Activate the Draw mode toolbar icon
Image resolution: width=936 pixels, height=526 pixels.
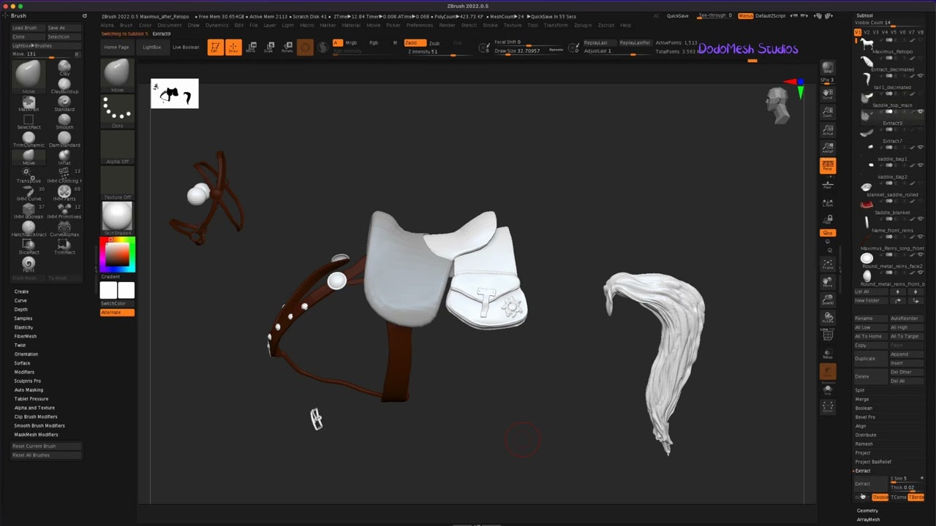point(233,47)
